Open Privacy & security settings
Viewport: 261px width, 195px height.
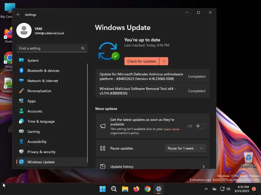52,152
